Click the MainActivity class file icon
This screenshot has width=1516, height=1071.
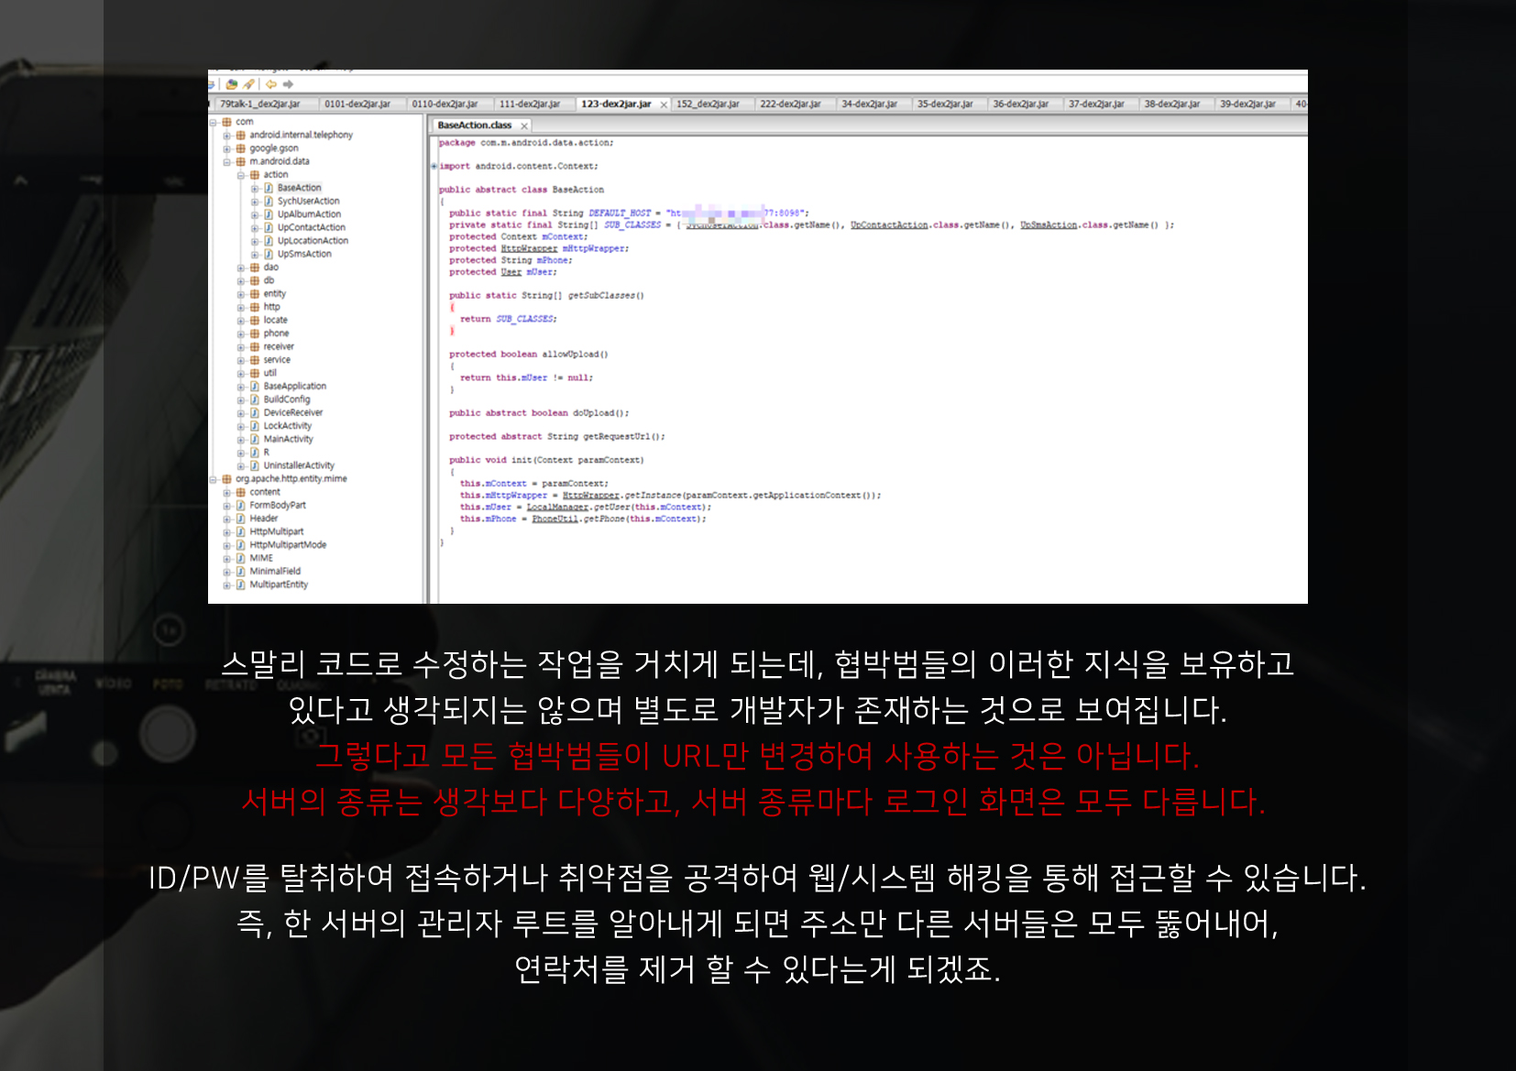(255, 439)
